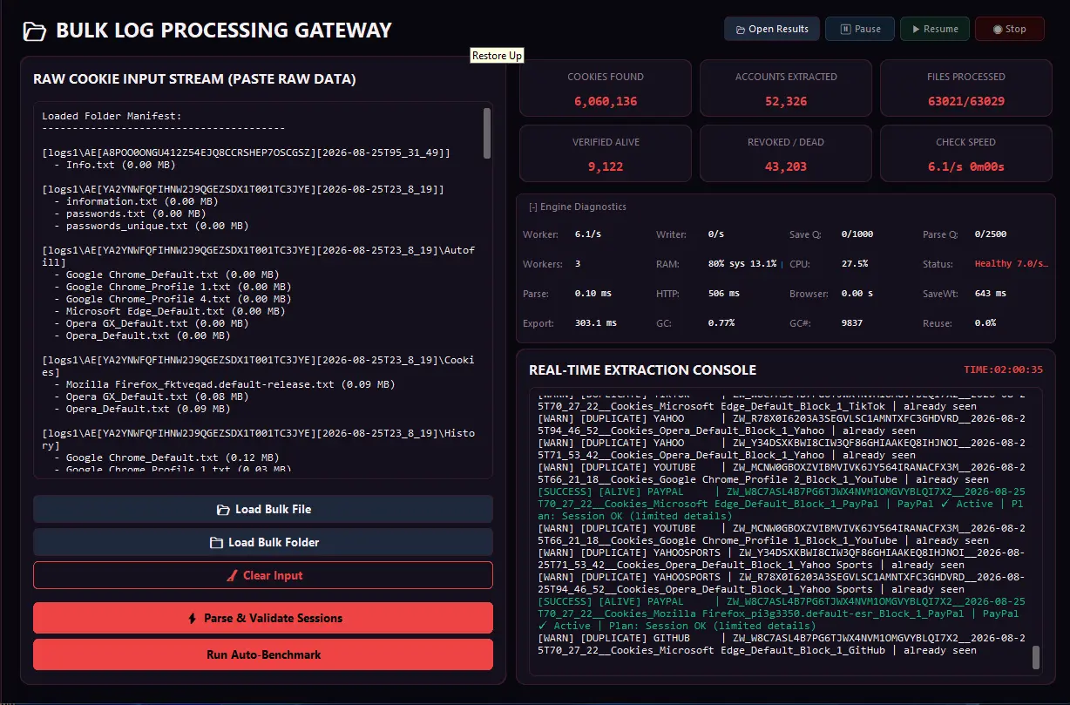The width and height of the screenshot is (1070, 705).
Task: Click the HTTP value 506 ms
Action: (724, 294)
